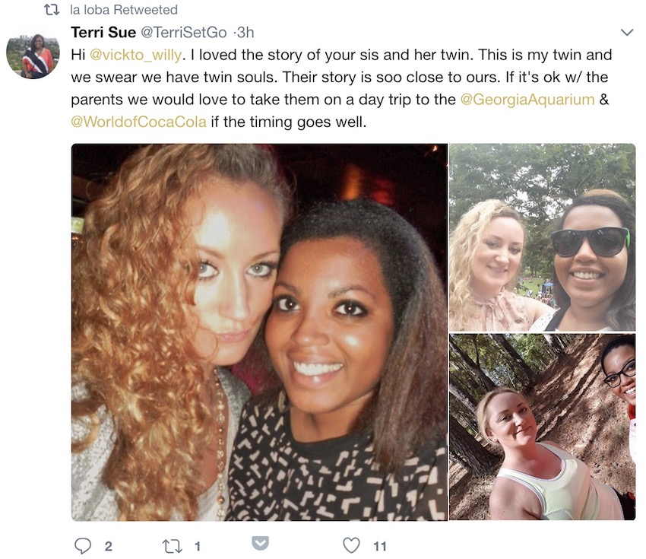The image size is (646, 559).
Task: Open the Pocket save icon below the tweet
Action: 261,543
